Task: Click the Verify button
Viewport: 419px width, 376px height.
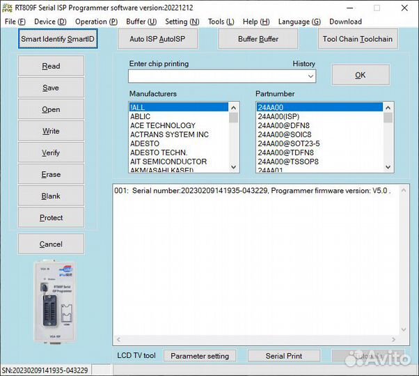Action: (51, 152)
